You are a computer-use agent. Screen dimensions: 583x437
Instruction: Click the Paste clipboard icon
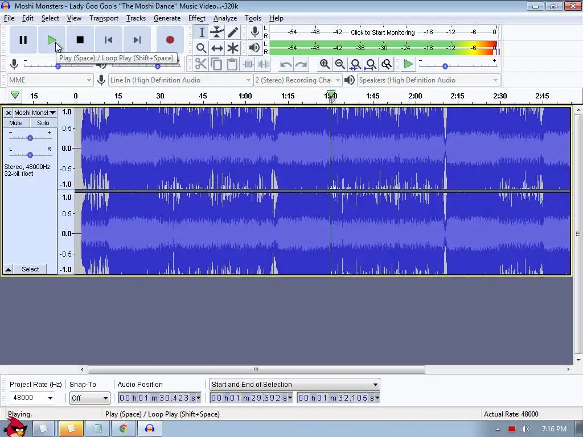pyautogui.click(x=232, y=64)
